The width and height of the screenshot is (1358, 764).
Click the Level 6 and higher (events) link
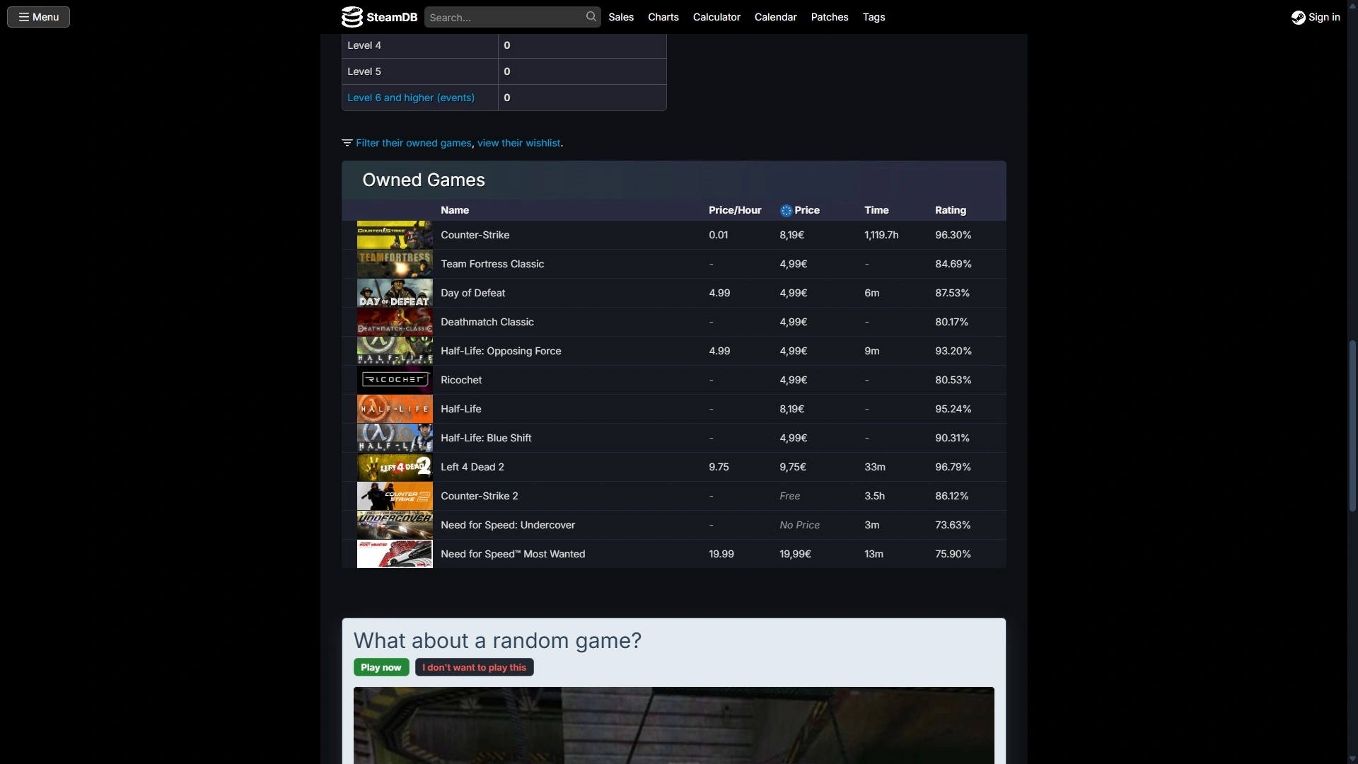click(411, 98)
